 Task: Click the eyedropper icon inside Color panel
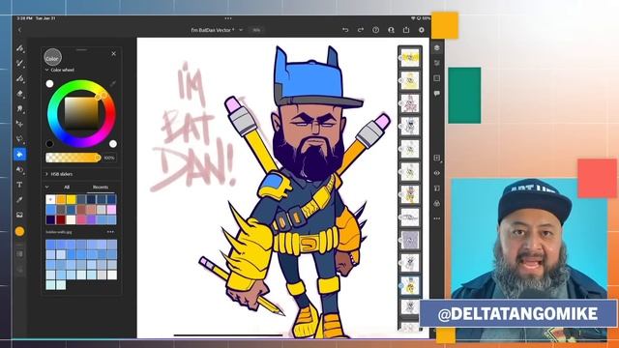point(113,84)
